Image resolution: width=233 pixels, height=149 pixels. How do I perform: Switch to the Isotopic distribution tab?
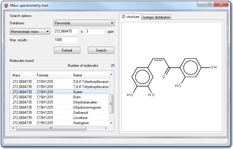point(156,17)
